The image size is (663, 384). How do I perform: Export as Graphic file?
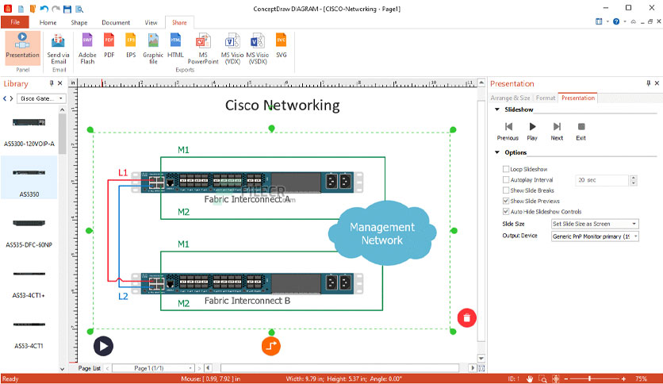click(x=153, y=48)
